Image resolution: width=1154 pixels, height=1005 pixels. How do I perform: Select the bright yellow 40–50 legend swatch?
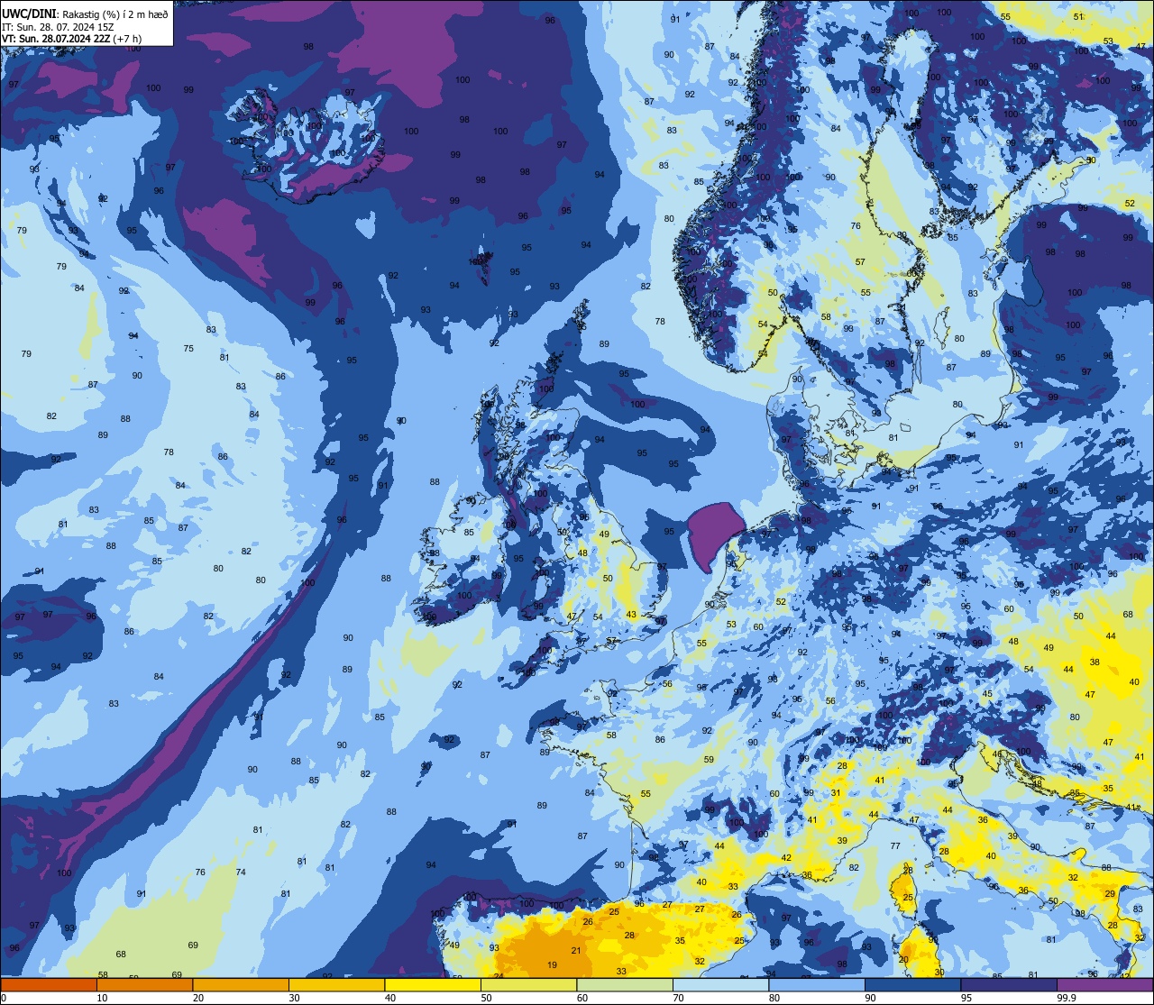coord(433,984)
